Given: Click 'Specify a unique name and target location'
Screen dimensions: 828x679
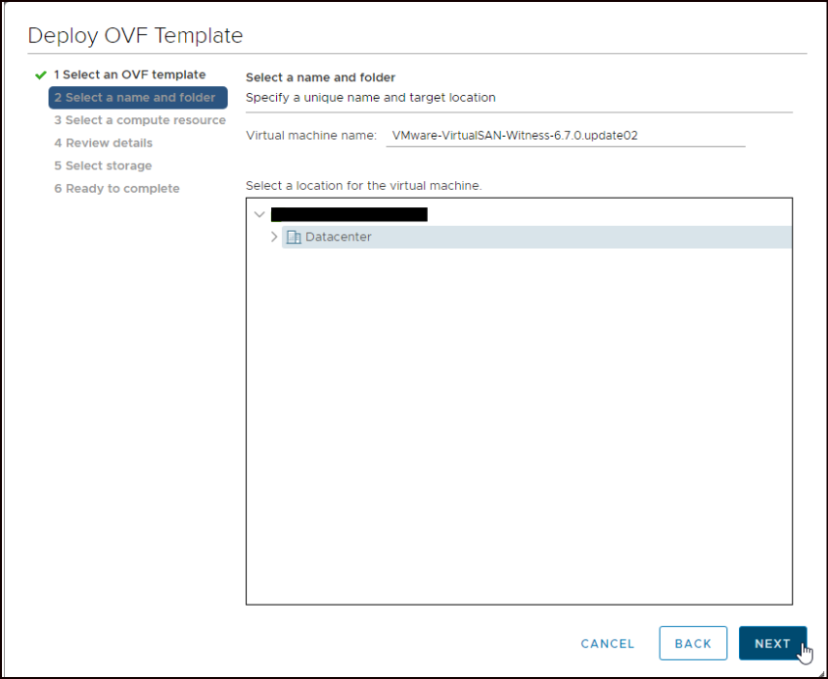Looking at the screenshot, I should coord(371,98).
